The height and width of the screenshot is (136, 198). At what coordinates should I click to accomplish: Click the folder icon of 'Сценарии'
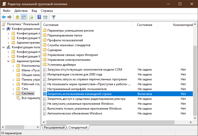click(45, 50)
